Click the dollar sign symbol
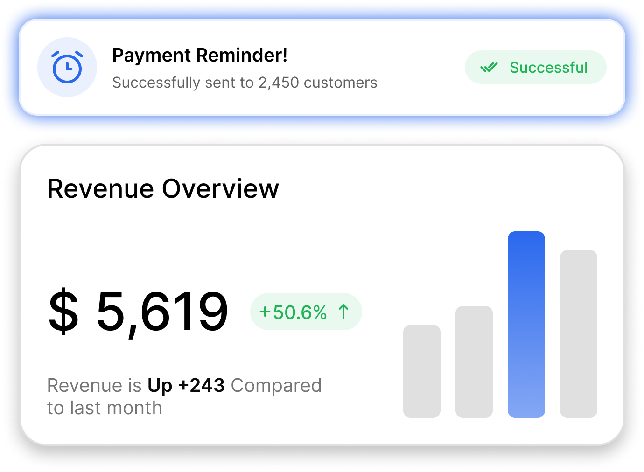This screenshot has width=644, height=472. coord(63,312)
